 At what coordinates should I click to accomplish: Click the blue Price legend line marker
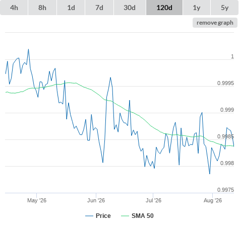[x=89, y=216]
